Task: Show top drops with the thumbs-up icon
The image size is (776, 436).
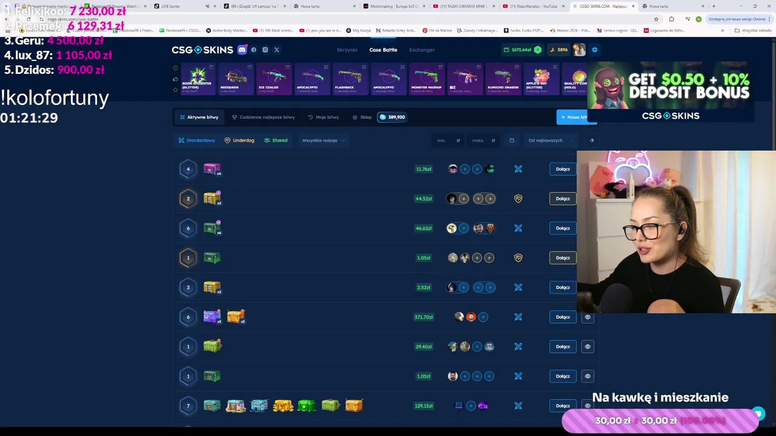Action: coord(175,79)
